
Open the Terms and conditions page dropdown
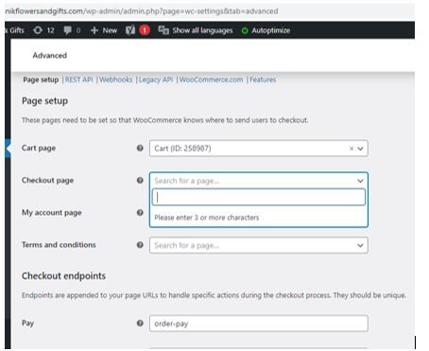click(259, 245)
